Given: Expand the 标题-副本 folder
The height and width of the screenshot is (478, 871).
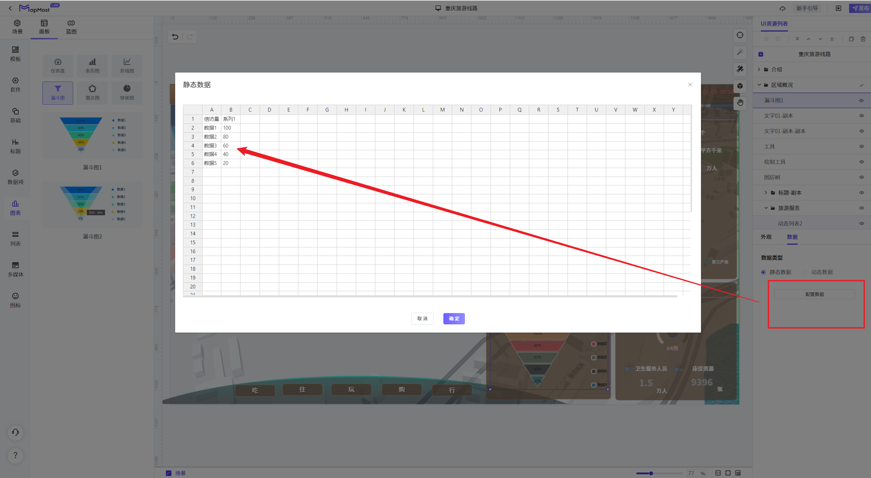Looking at the screenshot, I should [766, 193].
